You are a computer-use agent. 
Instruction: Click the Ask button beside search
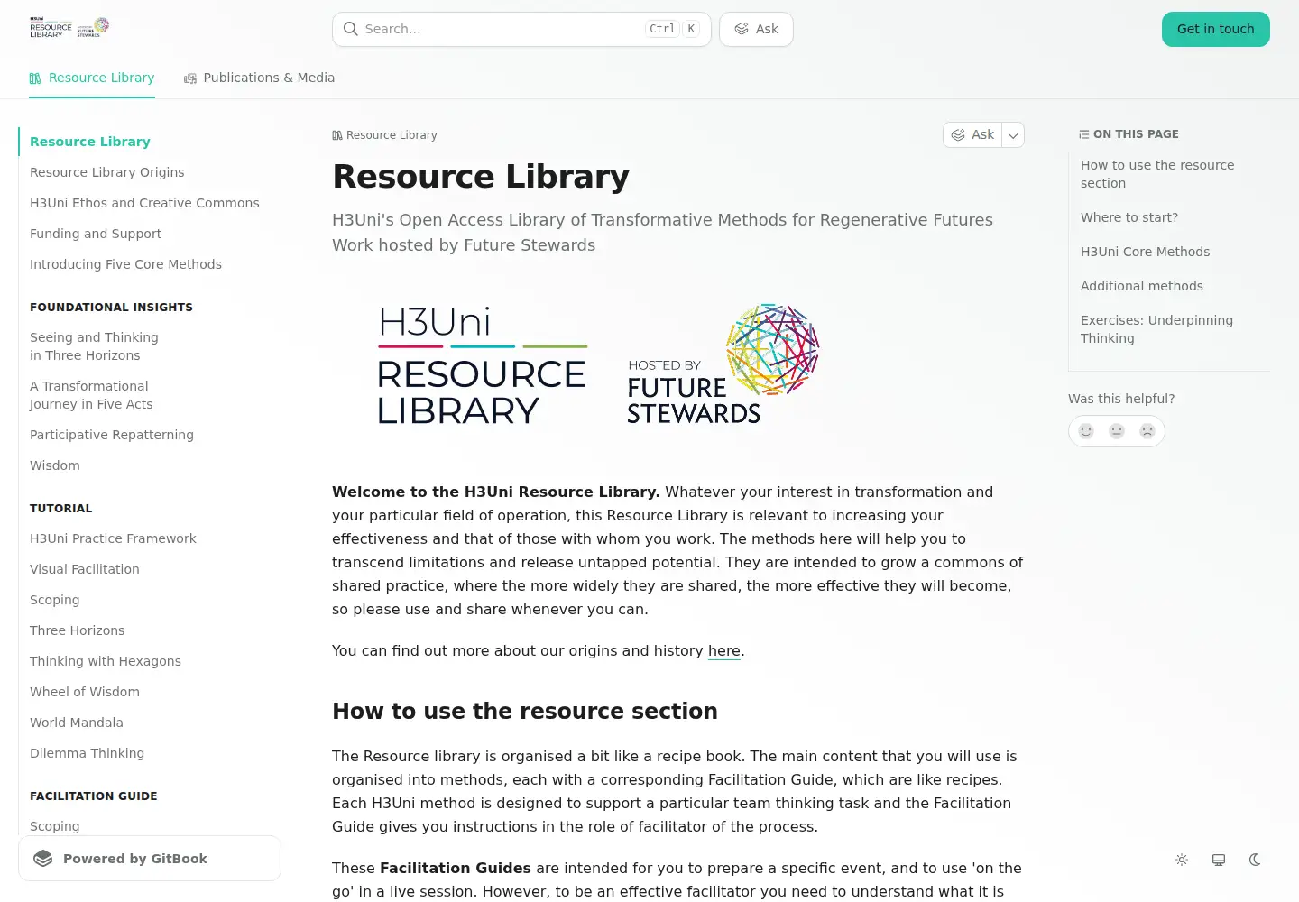click(x=756, y=29)
